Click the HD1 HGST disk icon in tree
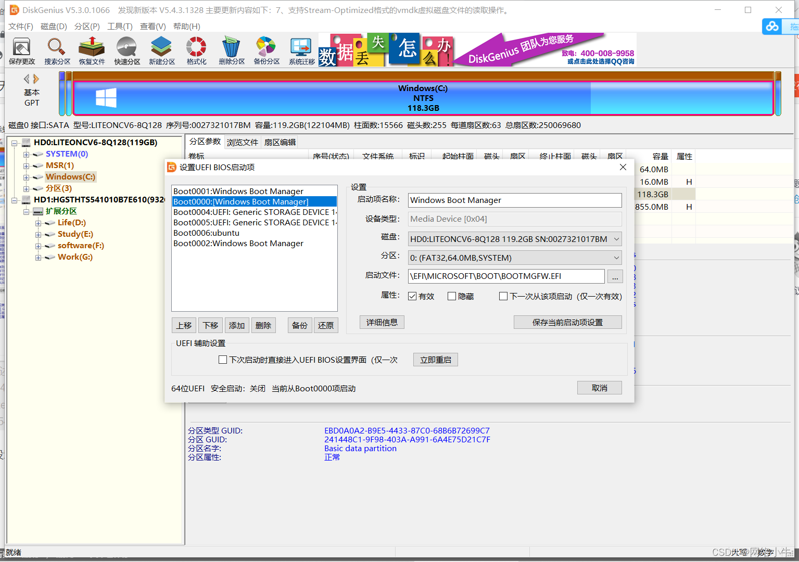The height and width of the screenshot is (562, 799). coord(26,200)
